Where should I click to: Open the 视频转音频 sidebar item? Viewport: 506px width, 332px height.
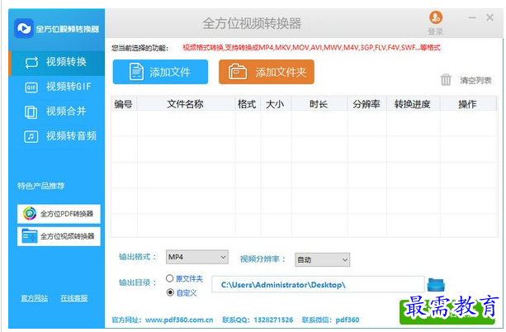57,136
